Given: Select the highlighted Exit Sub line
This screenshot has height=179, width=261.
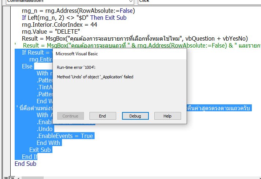Looking at the screenshot, I should pos(40,150).
